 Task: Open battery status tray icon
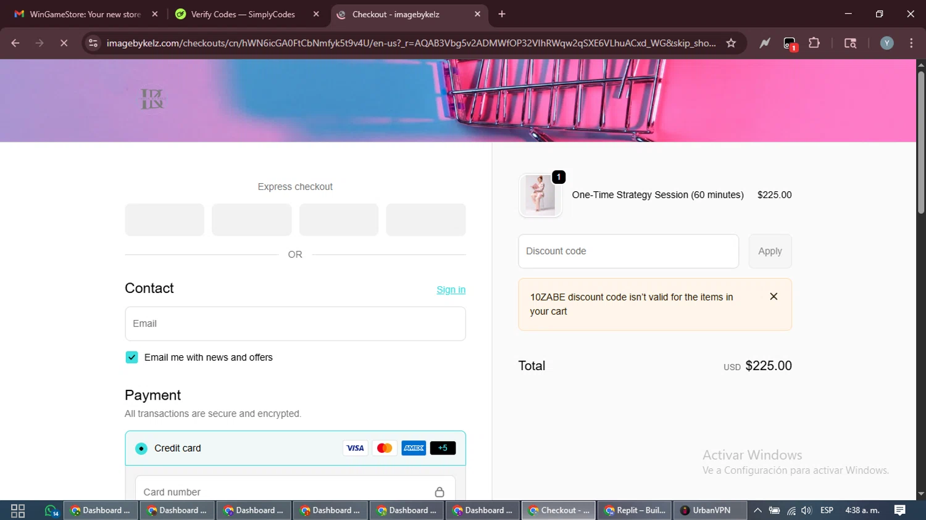(x=774, y=511)
